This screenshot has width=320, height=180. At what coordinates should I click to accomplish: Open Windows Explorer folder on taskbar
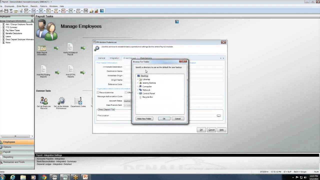(x=23, y=177)
